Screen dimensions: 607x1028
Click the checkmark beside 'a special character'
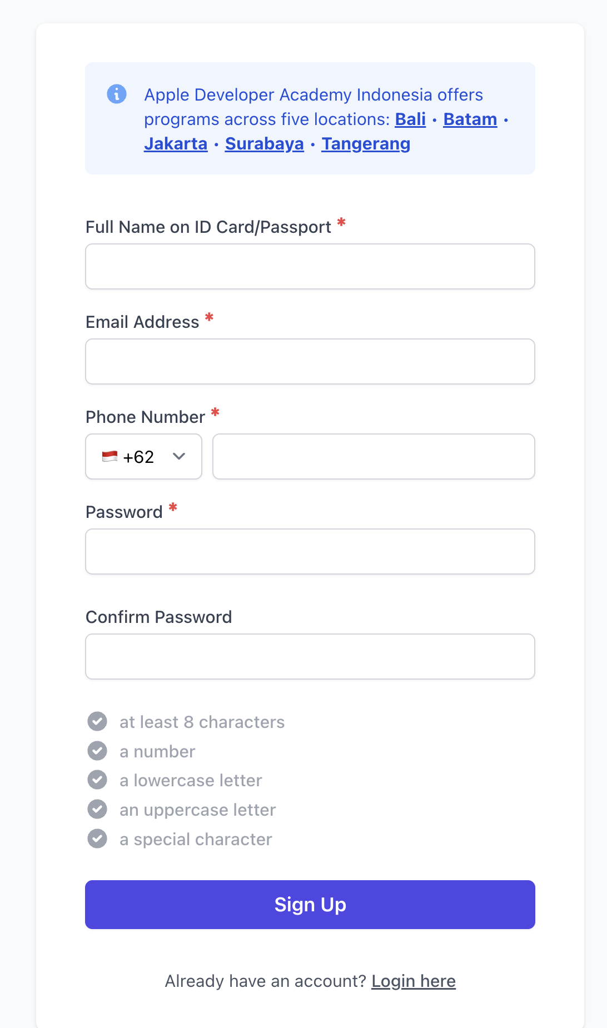98,839
